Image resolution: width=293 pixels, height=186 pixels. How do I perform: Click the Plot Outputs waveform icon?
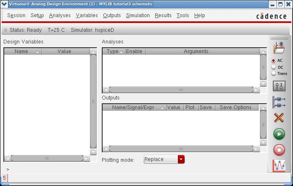pyautogui.click(x=279, y=166)
